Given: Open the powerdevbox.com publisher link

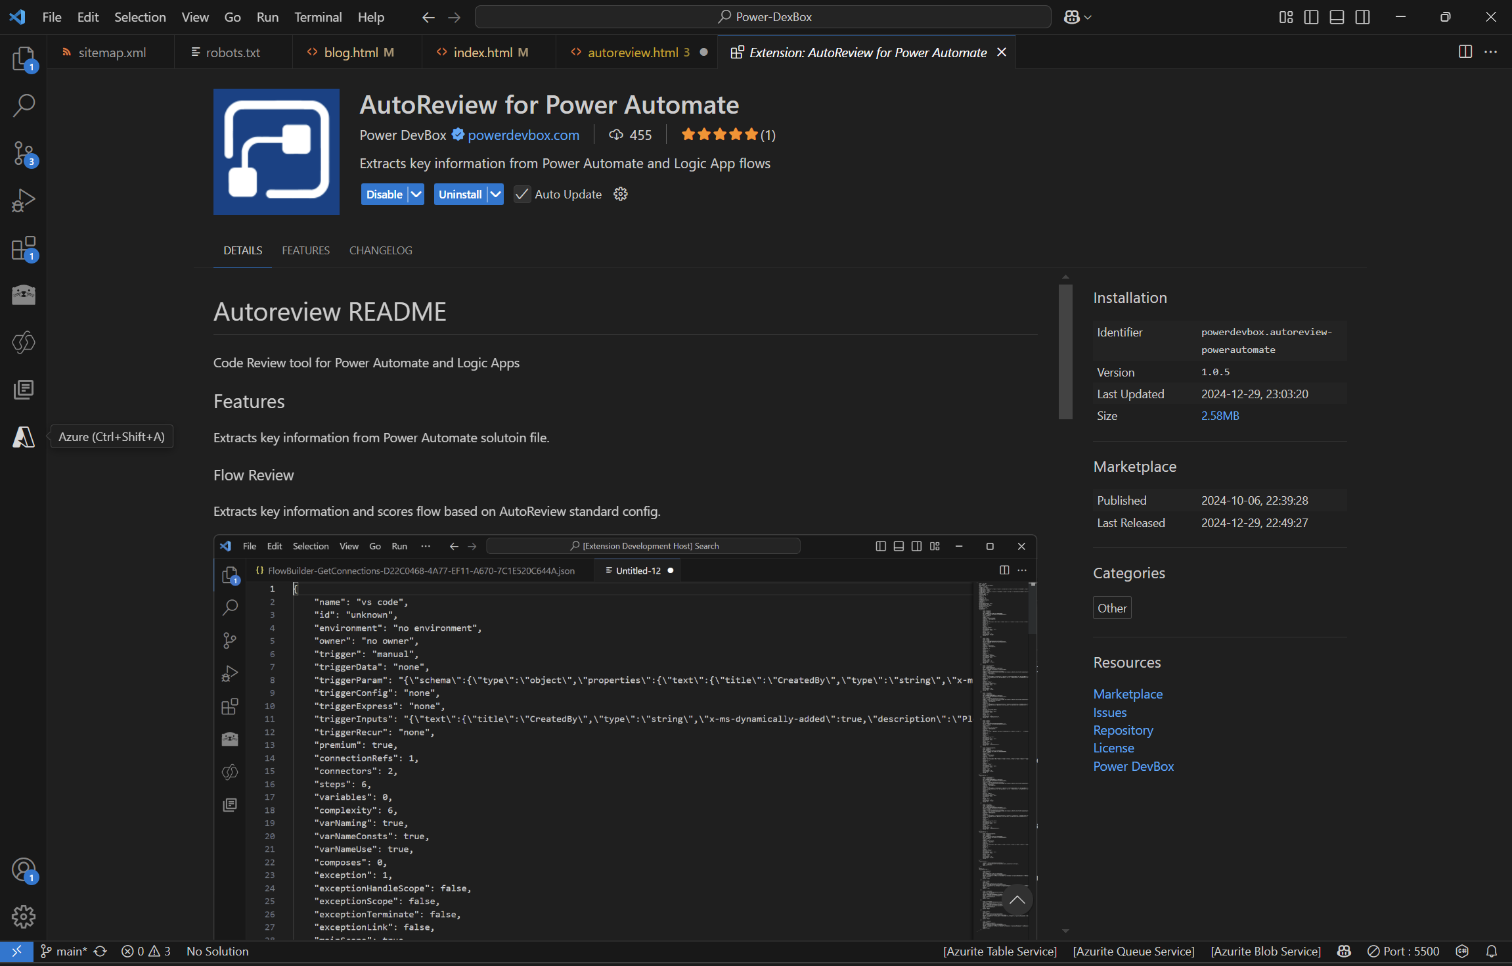Looking at the screenshot, I should coord(523,135).
